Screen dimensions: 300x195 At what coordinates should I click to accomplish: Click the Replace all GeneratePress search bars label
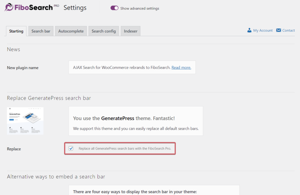coord(125,148)
